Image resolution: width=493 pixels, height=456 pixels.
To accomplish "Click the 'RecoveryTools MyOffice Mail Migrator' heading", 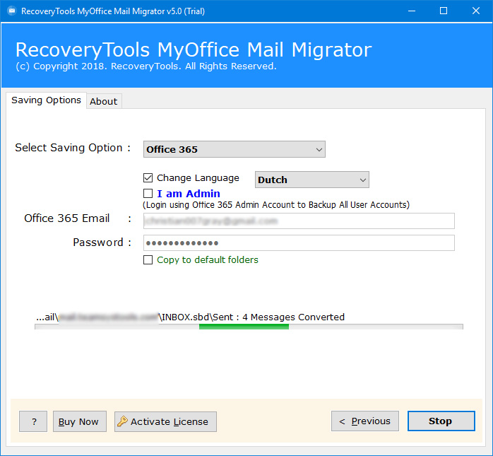I will (x=194, y=49).
